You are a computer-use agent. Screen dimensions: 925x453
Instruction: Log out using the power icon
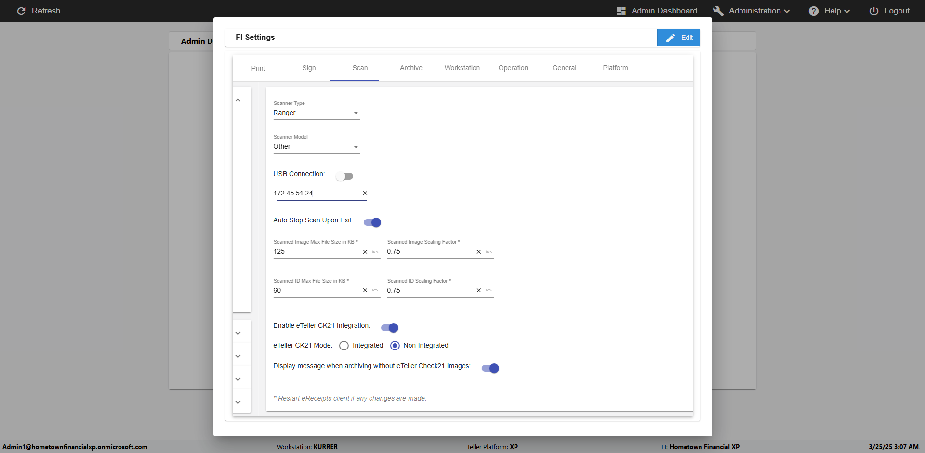coord(873,11)
